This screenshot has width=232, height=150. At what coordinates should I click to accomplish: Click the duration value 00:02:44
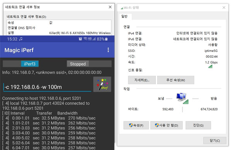pyautogui.click(x=212, y=57)
